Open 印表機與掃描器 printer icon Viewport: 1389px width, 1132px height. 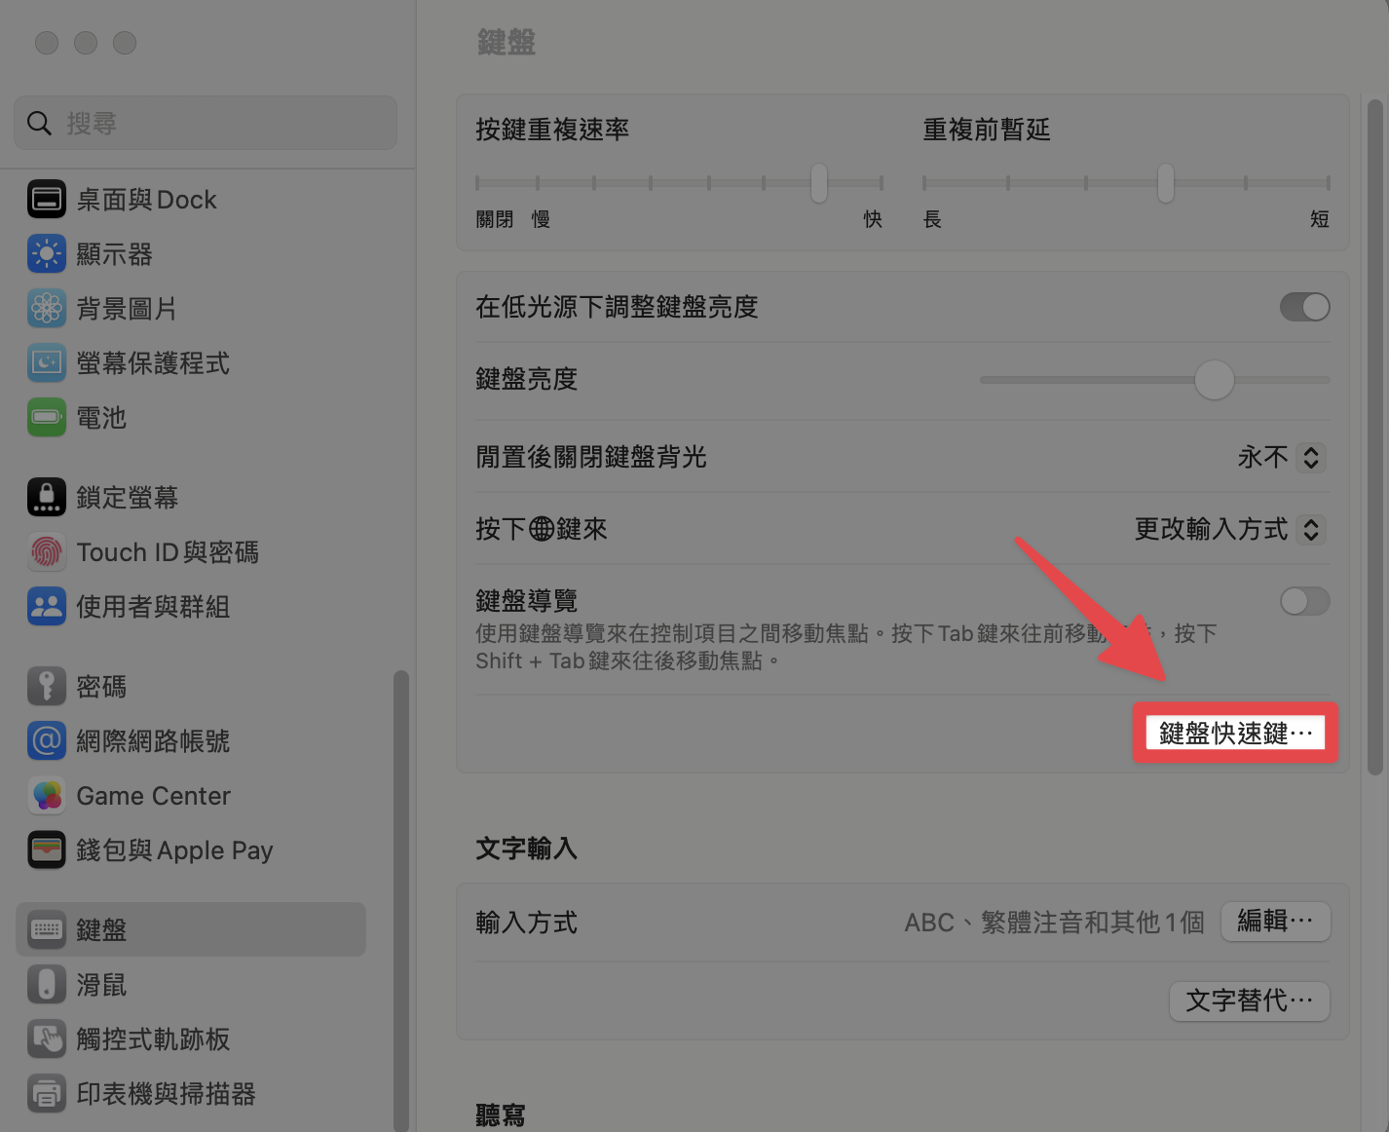tap(47, 1094)
